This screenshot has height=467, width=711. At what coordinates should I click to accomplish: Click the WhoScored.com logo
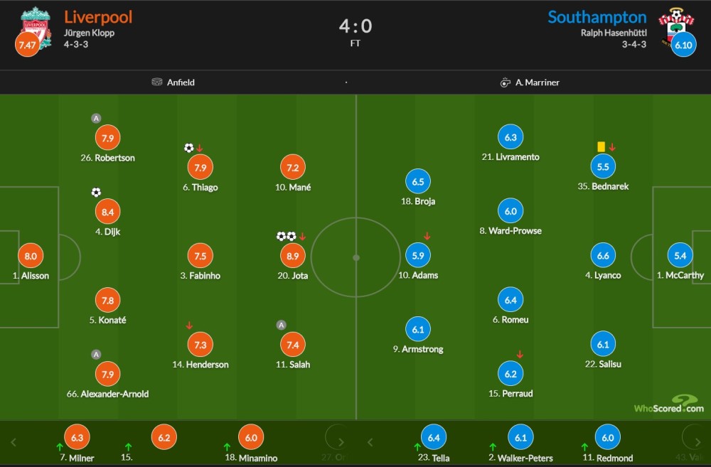coord(669,404)
